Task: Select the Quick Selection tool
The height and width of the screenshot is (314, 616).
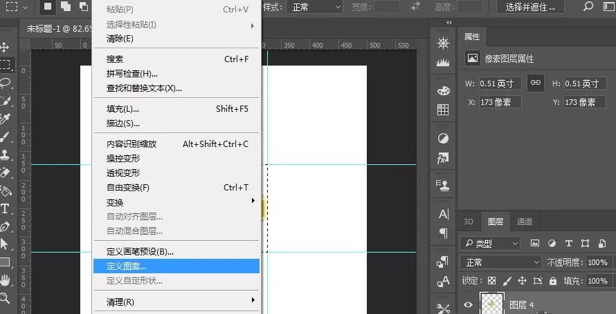Action: [x=5, y=101]
